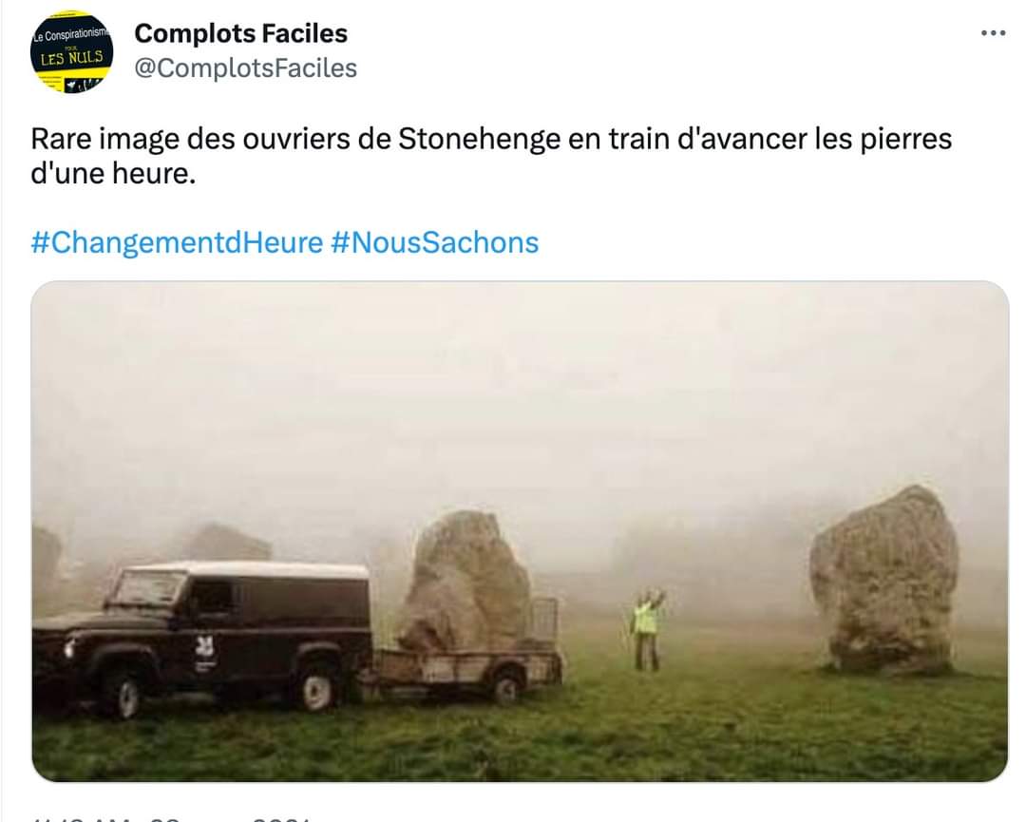Open the #NousSachons hashtag

click(x=434, y=242)
